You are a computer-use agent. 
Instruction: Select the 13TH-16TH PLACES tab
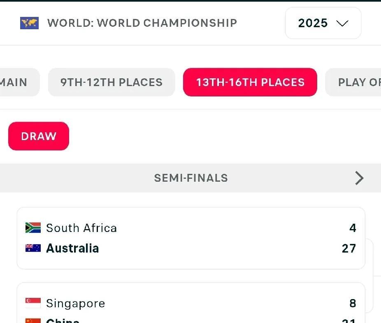(250, 82)
